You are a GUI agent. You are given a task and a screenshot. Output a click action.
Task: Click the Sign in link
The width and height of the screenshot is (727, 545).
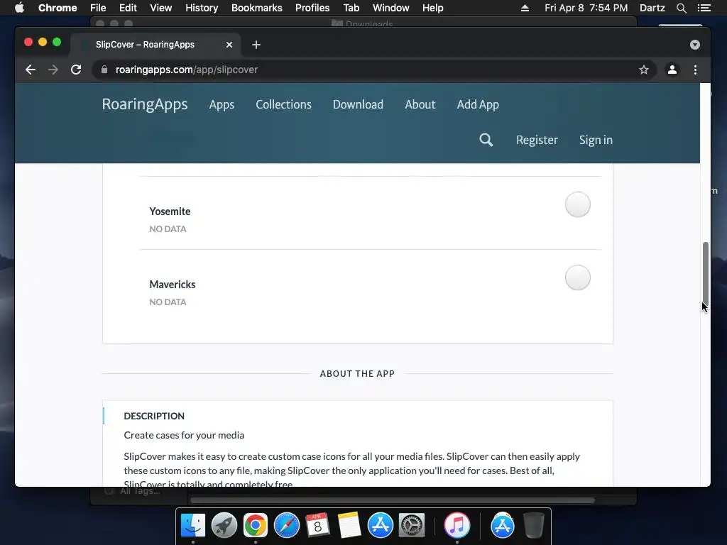coord(596,140)
